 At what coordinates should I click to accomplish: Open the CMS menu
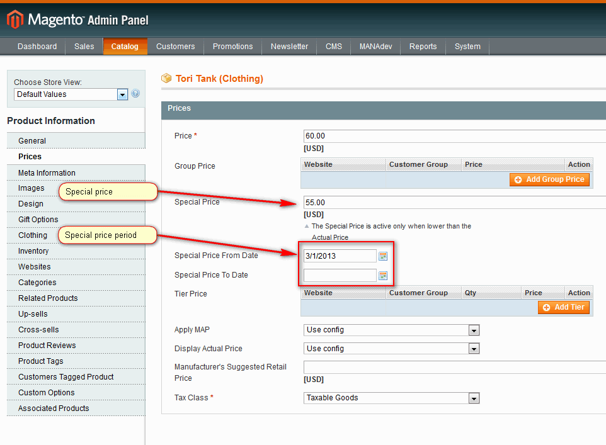coord(334,47)
